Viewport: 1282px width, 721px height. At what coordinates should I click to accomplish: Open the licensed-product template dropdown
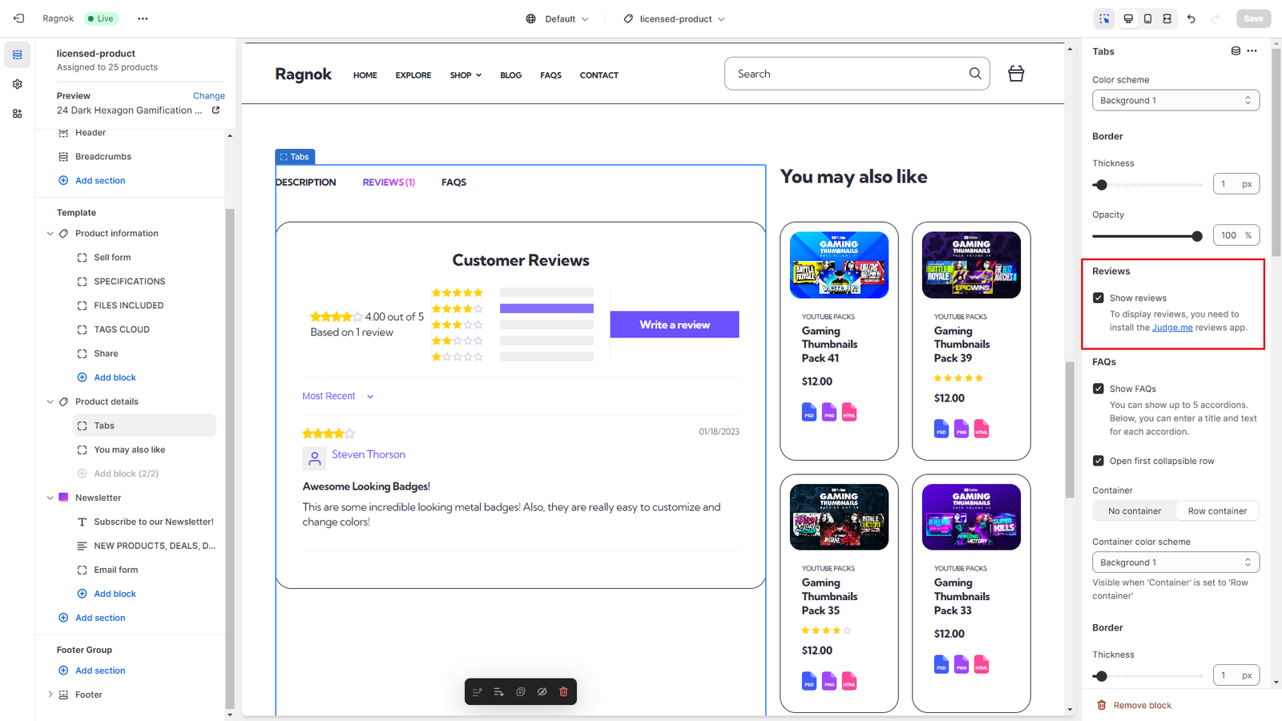click(x=675, y=18)
